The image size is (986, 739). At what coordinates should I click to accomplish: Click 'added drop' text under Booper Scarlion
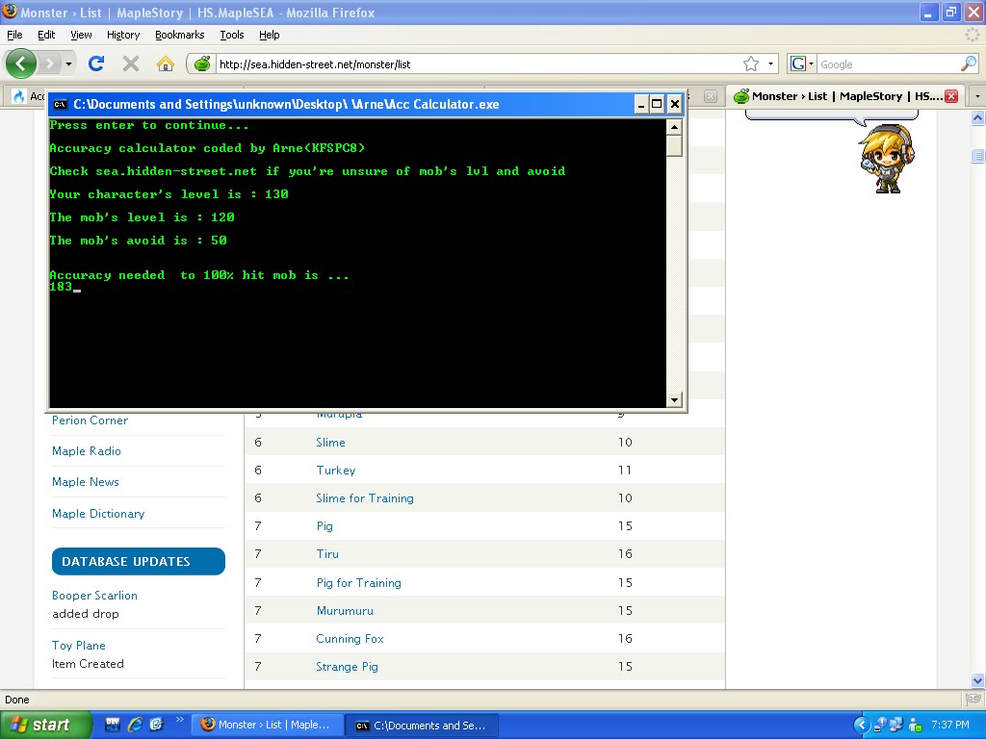pos(86,614)
